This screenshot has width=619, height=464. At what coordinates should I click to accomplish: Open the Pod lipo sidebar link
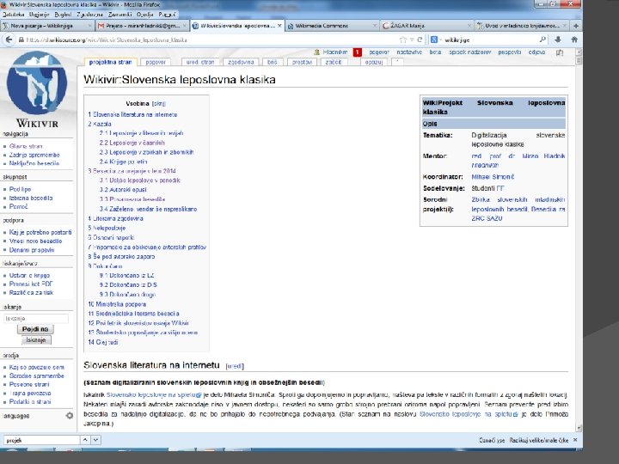coord(20,189)
